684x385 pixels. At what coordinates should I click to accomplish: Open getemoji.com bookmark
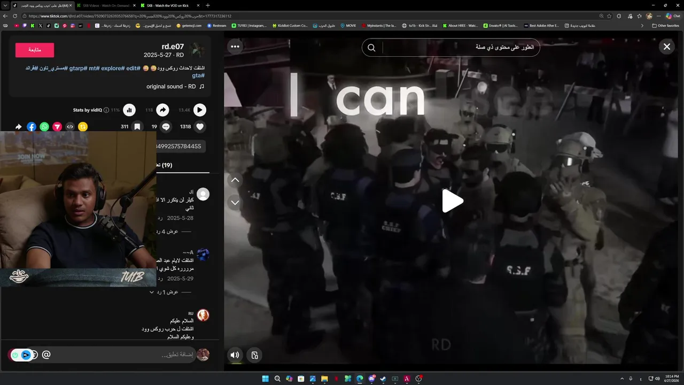[x=189, y=26]
